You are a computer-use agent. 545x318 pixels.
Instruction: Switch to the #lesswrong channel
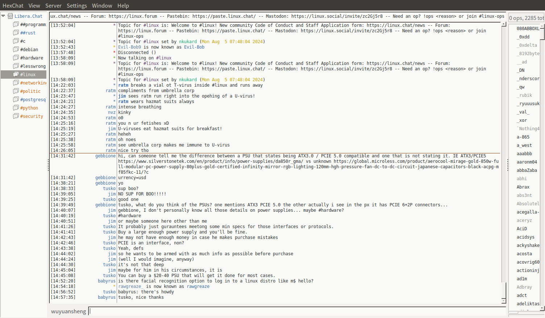click(x=33, y=66)
